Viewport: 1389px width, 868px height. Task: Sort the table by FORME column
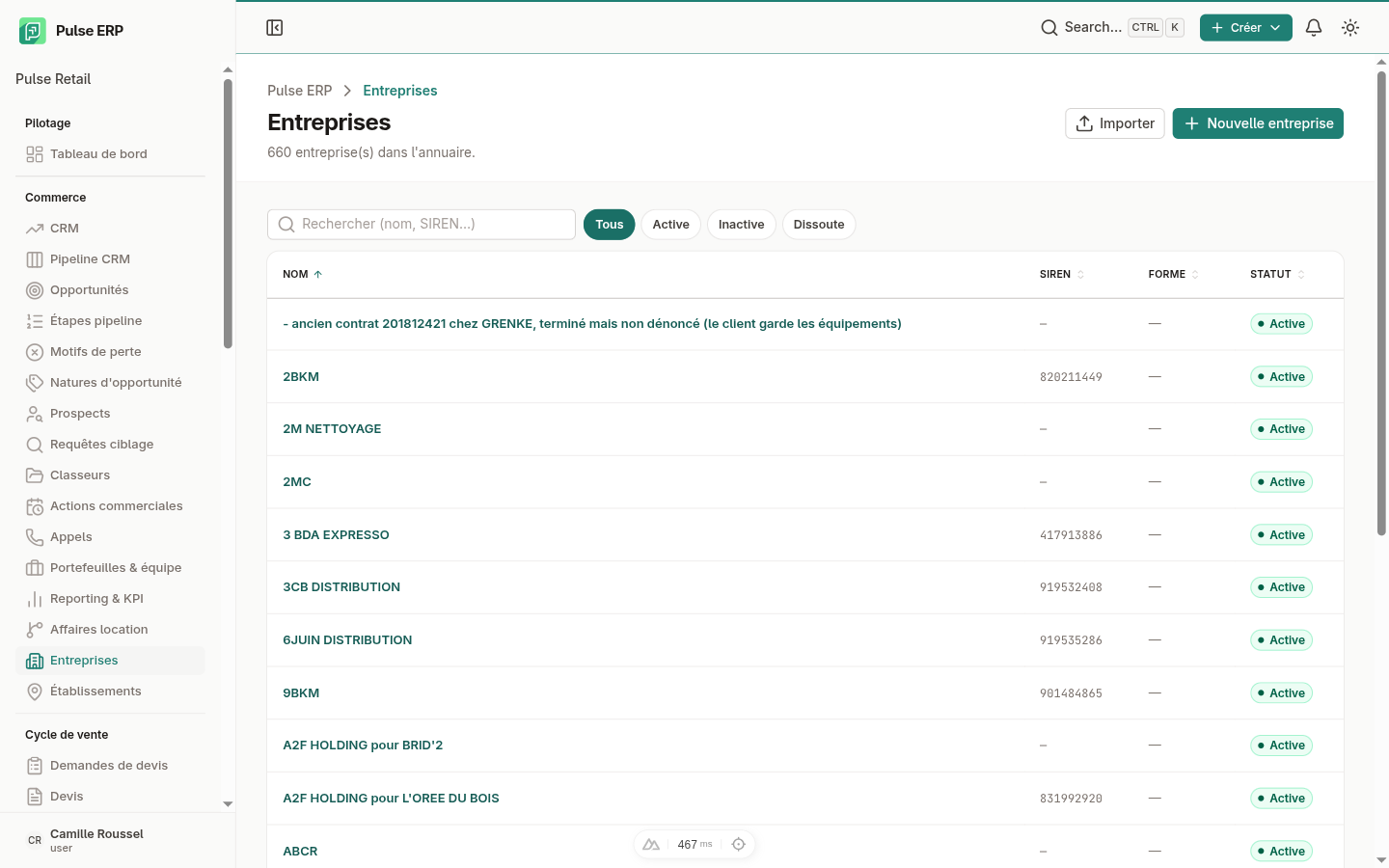click(x=1173, y=275)
